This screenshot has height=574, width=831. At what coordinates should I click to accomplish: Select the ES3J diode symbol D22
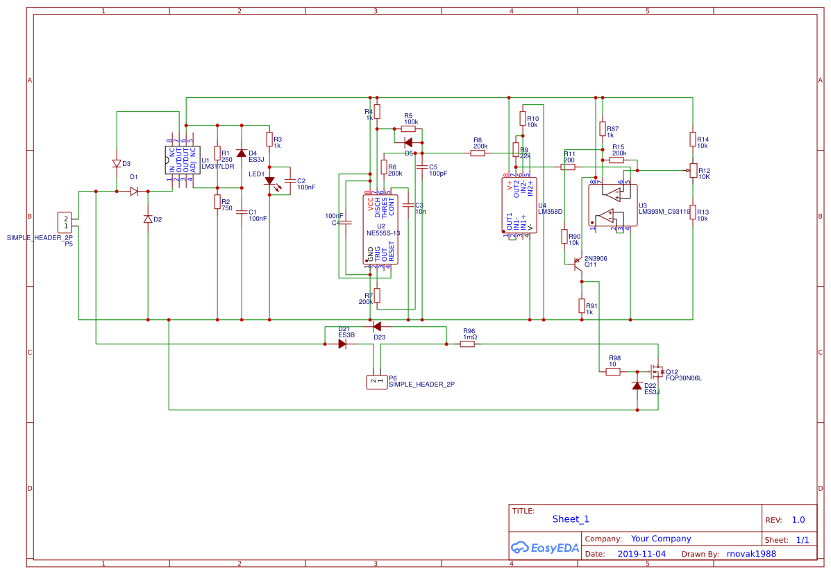637,384
